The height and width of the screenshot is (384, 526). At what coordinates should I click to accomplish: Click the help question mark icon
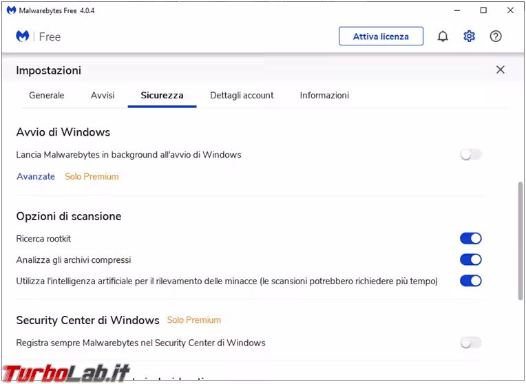(496, 36)
